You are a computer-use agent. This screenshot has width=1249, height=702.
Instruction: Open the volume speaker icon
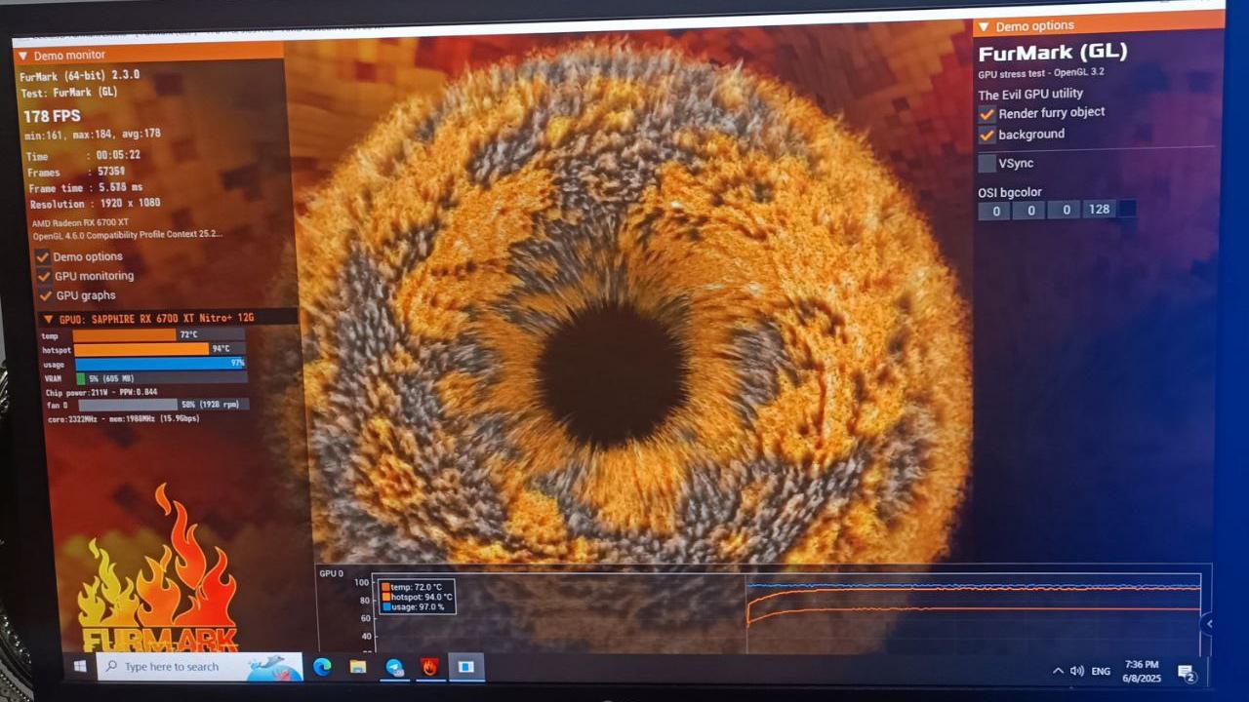point(1076,671)
